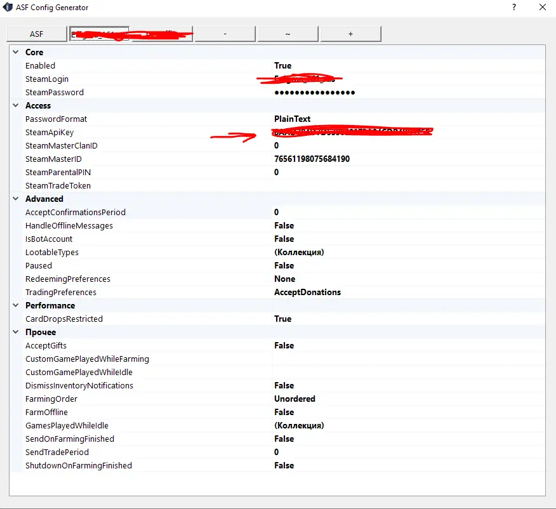Open FarmingOrder Unordered dropdown

(295, 399)
